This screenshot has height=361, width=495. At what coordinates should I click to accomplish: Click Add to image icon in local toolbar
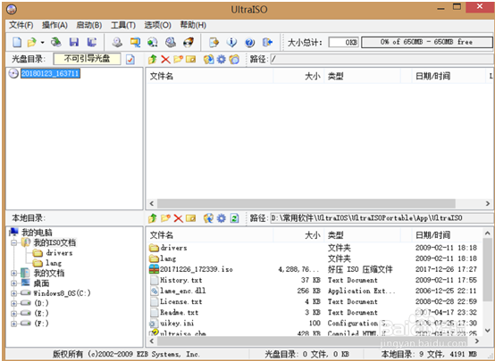pyautogui.click(x=208, y=218)
